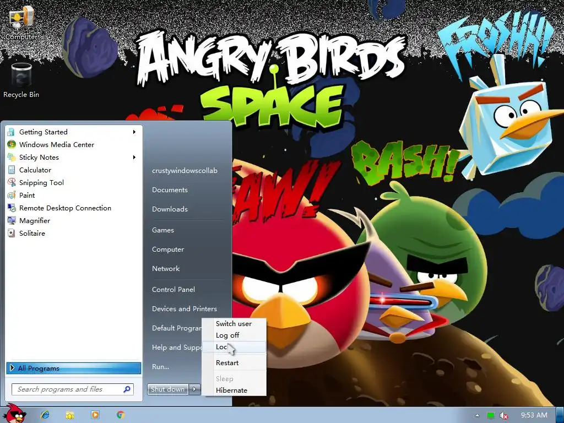Click the 9:53 AM taskbar clock
Image resolution: width=564 pixels, height=423 pixels.
pyautogui.click(x=534, y=415)
